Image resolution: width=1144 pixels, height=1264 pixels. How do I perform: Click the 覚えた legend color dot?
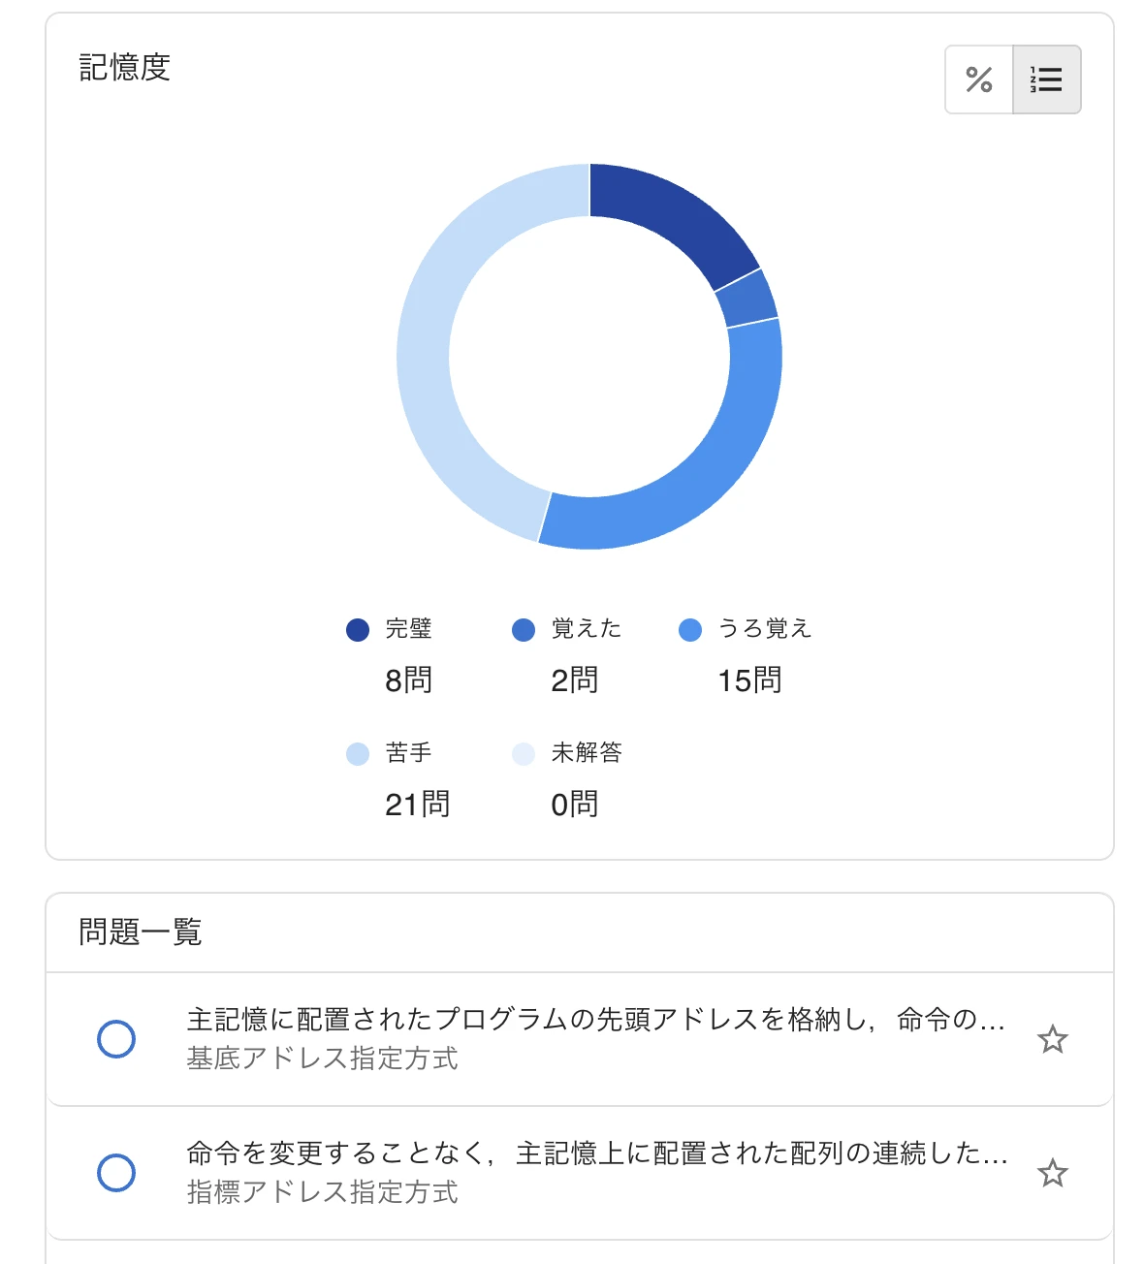524,630
